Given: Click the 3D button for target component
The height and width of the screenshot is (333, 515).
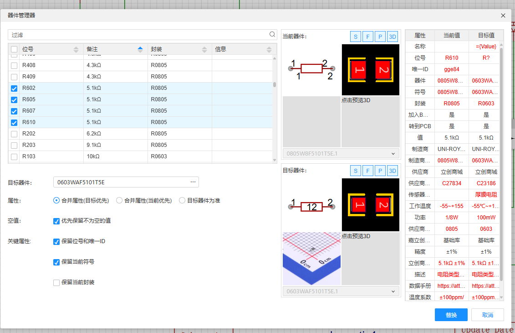Looking at the screenshot, I should point(392,171).
